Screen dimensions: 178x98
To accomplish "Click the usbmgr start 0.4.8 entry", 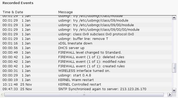I will pos(86,75).
